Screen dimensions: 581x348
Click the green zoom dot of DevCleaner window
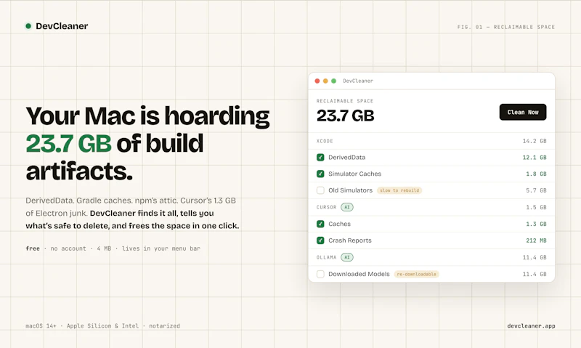coord(333,81)
